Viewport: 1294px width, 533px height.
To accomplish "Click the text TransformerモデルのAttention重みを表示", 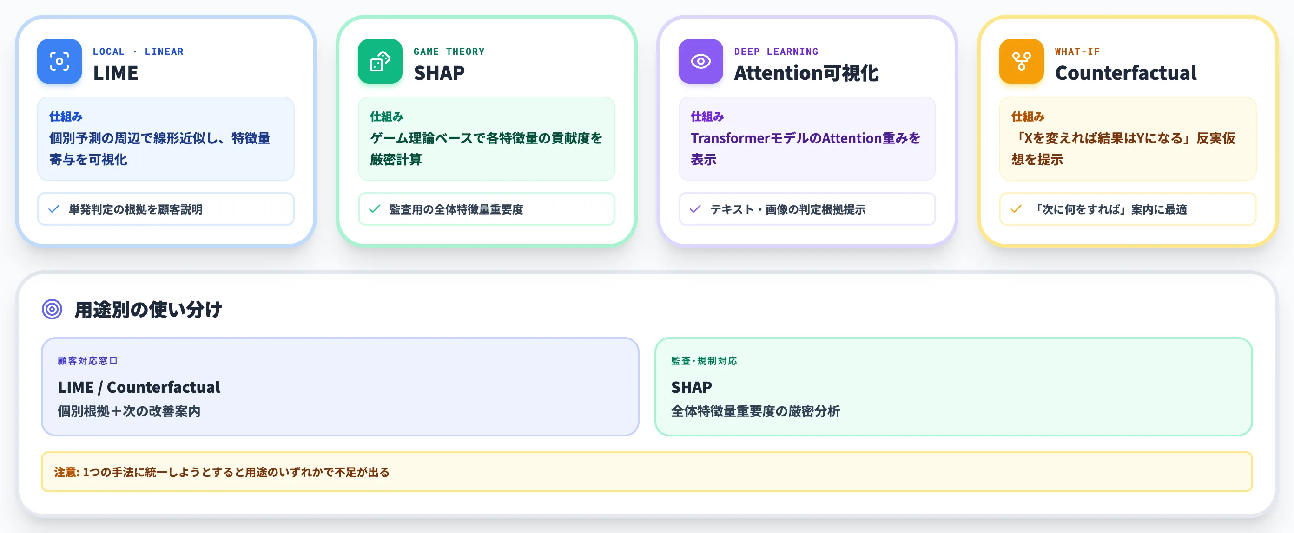I will pos(805,149).
